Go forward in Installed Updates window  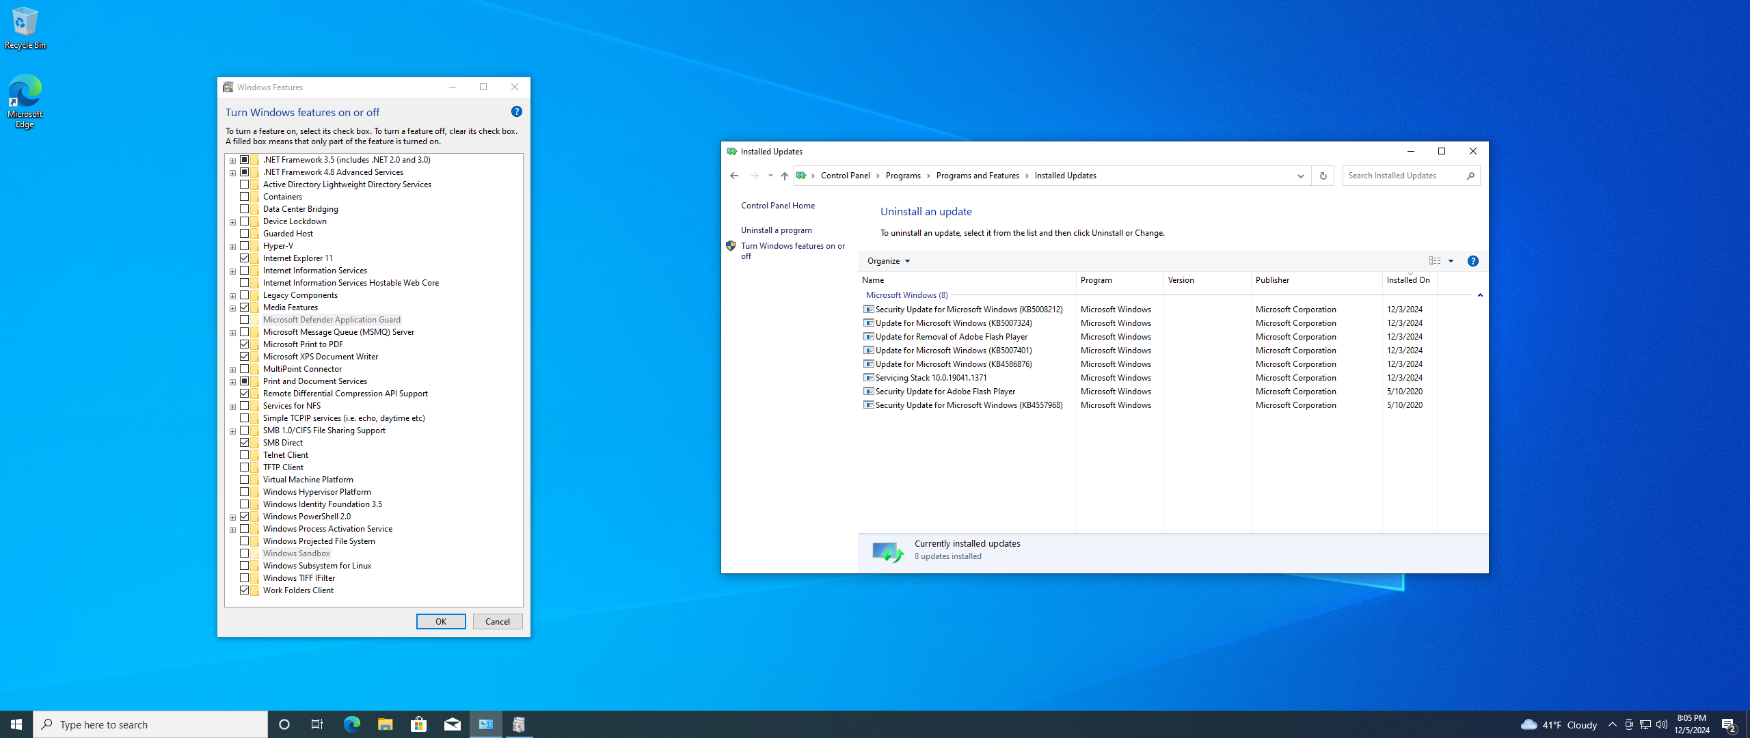click(754, 176)
